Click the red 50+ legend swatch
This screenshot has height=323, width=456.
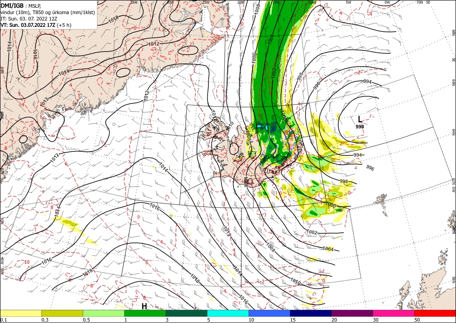pos(435,313)
